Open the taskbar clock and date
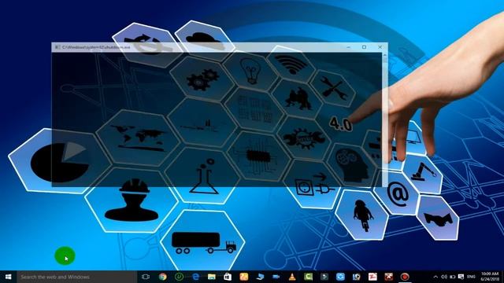 tap(490, 277)
